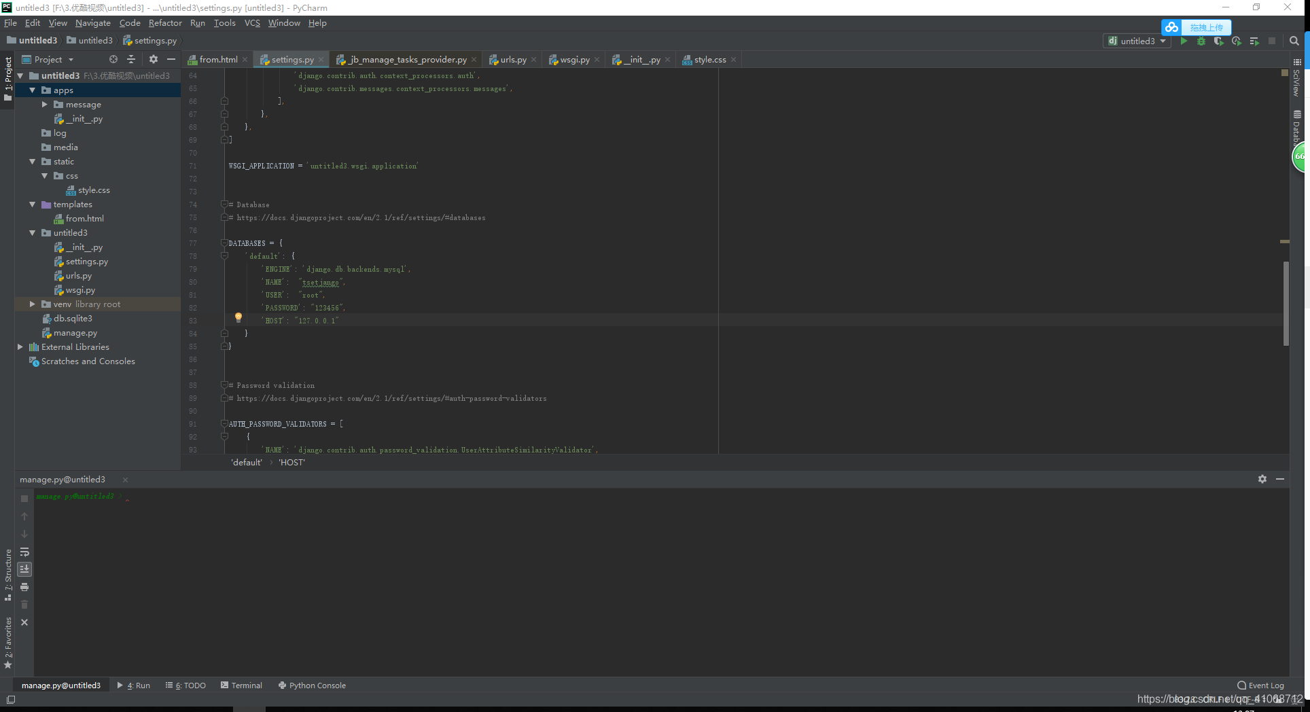Open the Python Console tool window
Viewport: 1310px width, 712px height.
tap(312, 686)
